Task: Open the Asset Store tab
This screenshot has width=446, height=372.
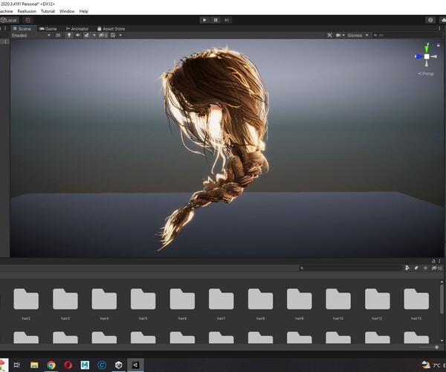Action: point(111,29)
